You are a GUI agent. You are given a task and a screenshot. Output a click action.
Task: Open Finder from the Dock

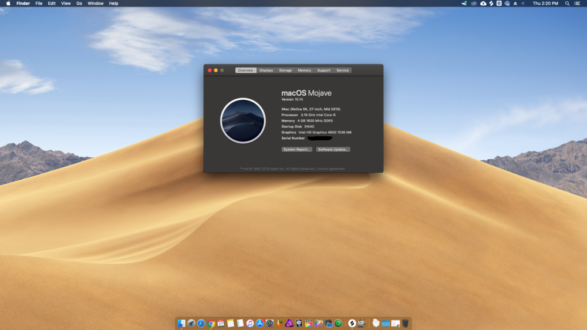point(181,324)
